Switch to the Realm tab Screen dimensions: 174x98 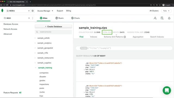60,18
